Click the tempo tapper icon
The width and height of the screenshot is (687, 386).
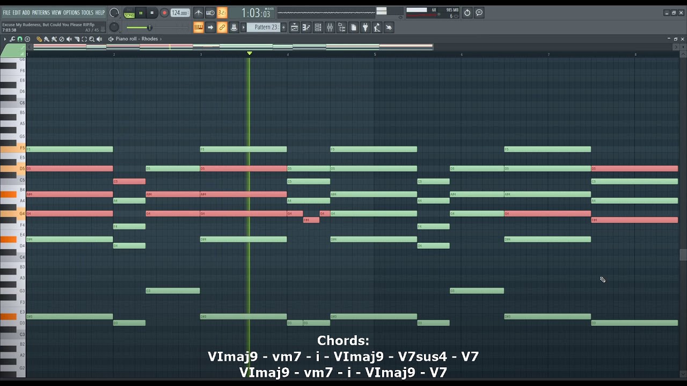[377, 27]
